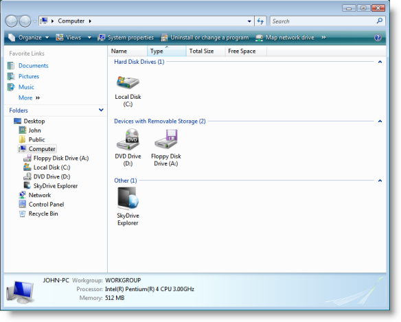Select Local Disk (C:) in folder tree

coord(51,168)
